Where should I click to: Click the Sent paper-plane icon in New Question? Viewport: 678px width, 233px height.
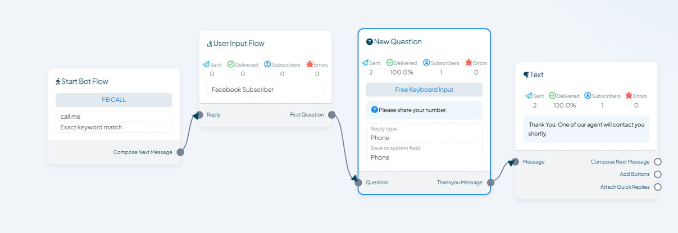coord(365,63)
